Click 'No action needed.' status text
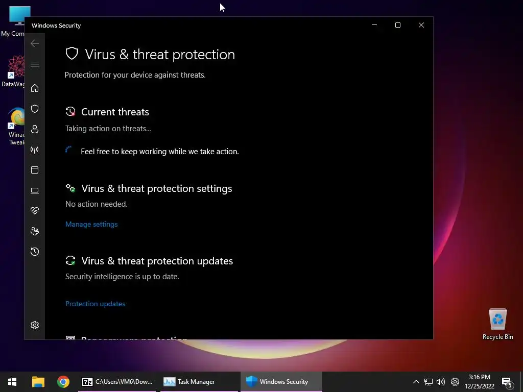The image size is (523, 392). 97,204
